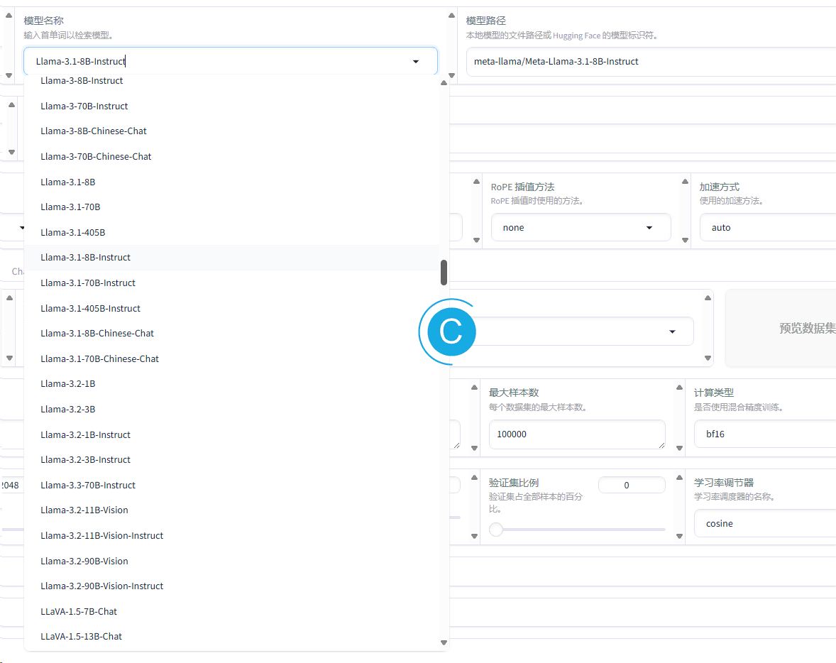Click the model path field with meta-llama identifier
This screenshot has width=836, height=663.
[651, 61]
